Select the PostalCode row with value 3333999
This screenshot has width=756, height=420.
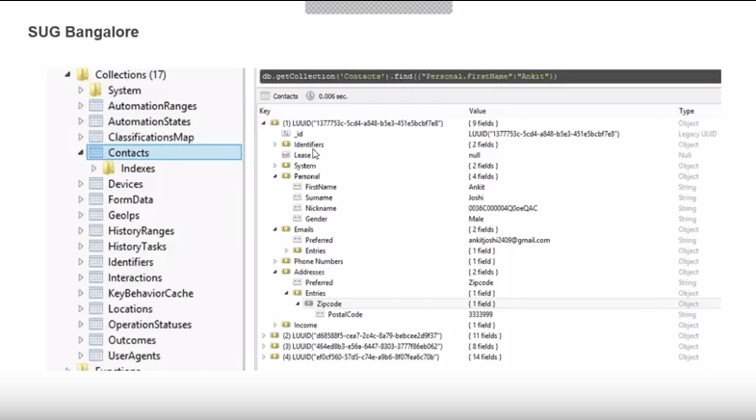coord(345,314)
